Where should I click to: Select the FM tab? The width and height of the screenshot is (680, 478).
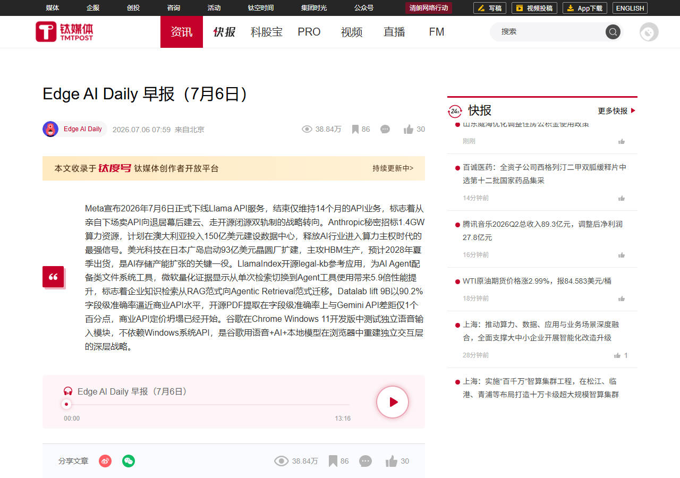pyautogui.click(x=437, y=32)
